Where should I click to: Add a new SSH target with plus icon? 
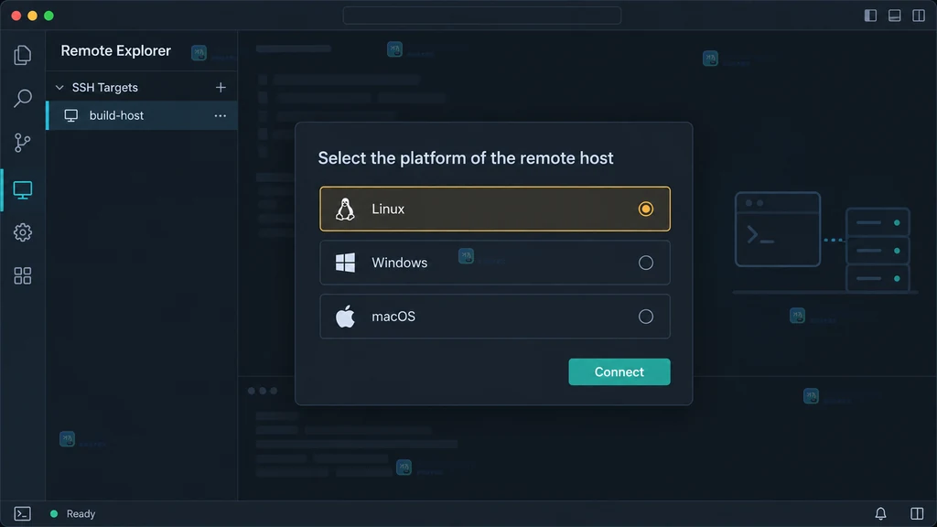pyautogui.click(x=221, y=87)
